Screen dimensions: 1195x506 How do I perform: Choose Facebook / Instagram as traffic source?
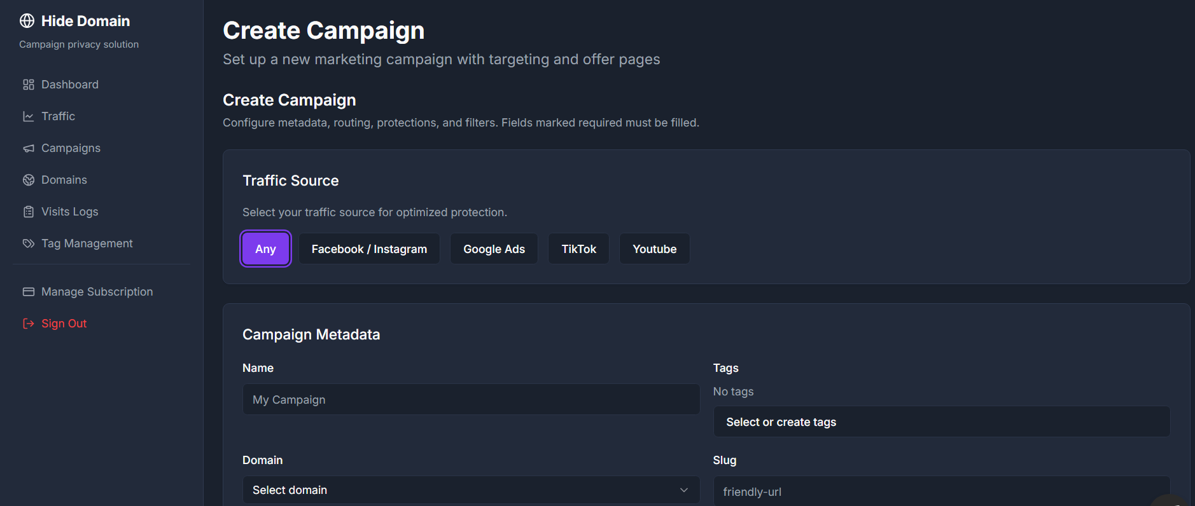pos(369,249)
